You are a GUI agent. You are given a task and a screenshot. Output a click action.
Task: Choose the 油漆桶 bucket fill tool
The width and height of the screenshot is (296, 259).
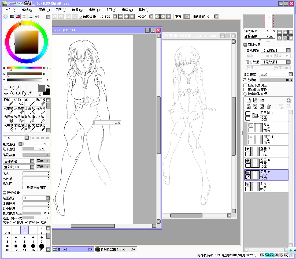pos(30,119)
